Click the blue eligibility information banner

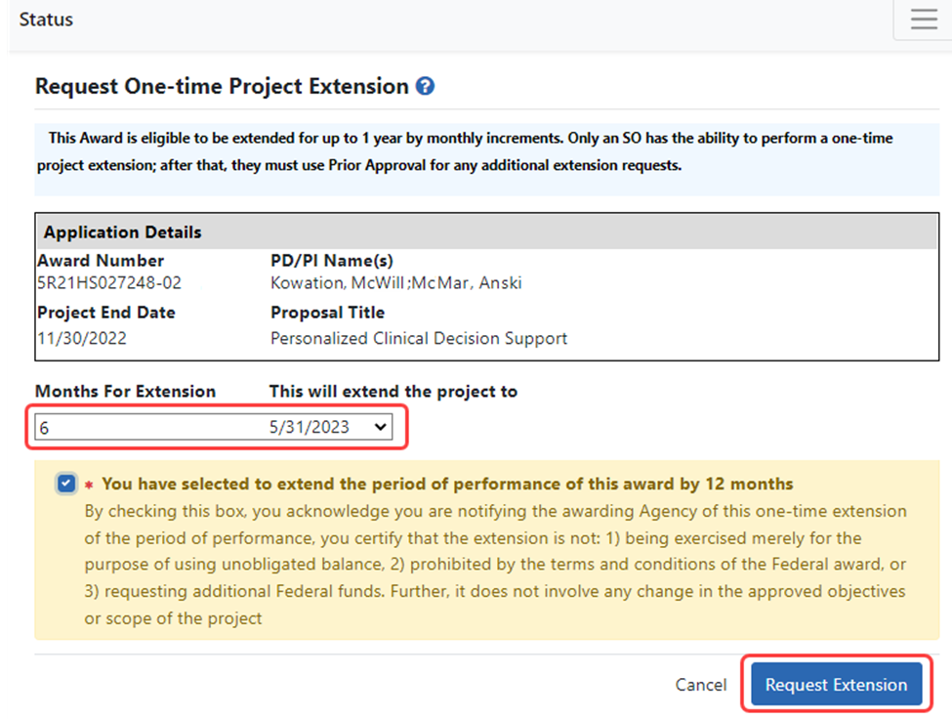point(486,159)
